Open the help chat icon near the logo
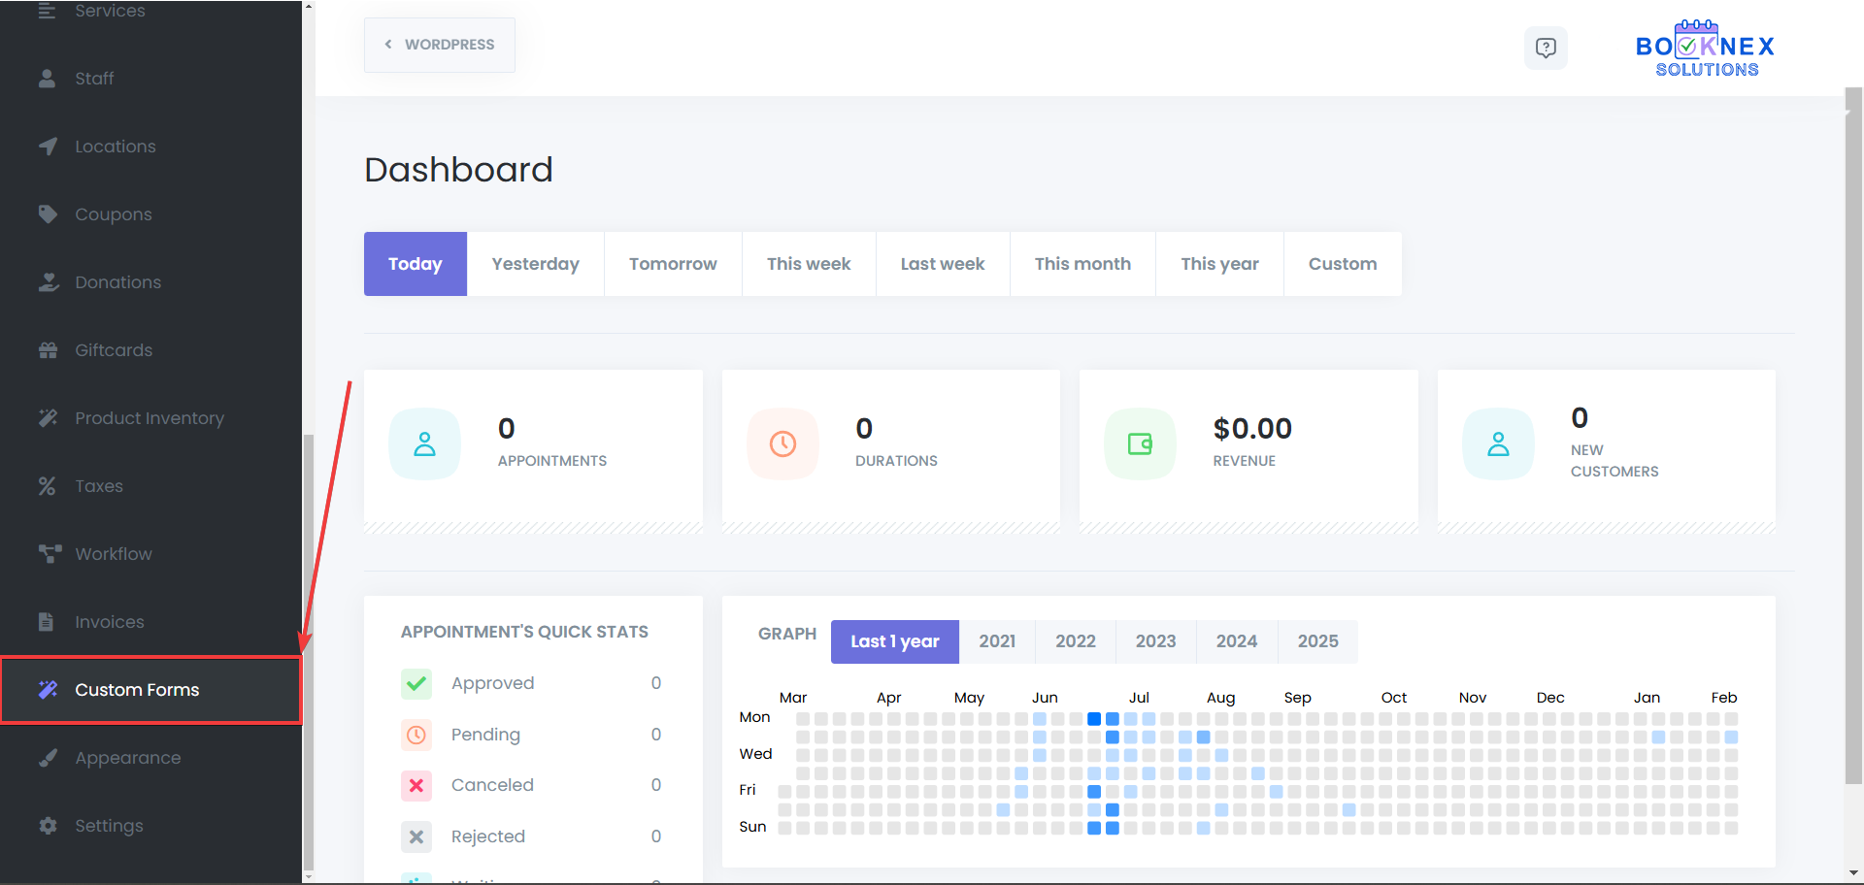Image resolution: width=1864 pixels, height=885 pixels. tap(1546, 48)
